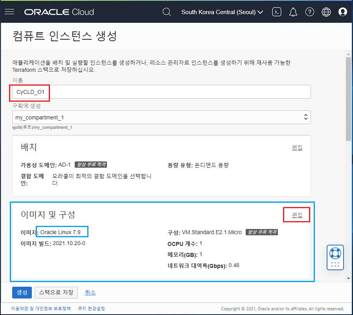353x315 pixels.
Task: Click the 용량 유형: 온디맨드 용량 text
Action: pos(198,165)
